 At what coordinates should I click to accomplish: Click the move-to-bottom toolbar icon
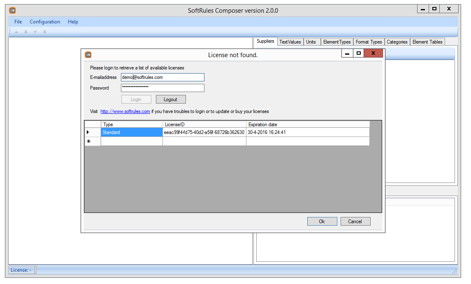click(44, 32)
